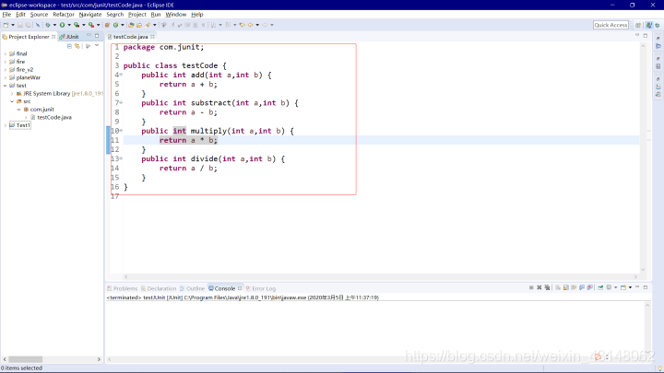This screenshot has width=664, height=373.
Task: Click the Debug bug icon
Action: point(48,25)
